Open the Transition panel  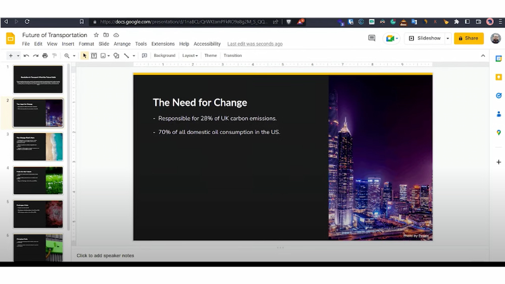232,55
